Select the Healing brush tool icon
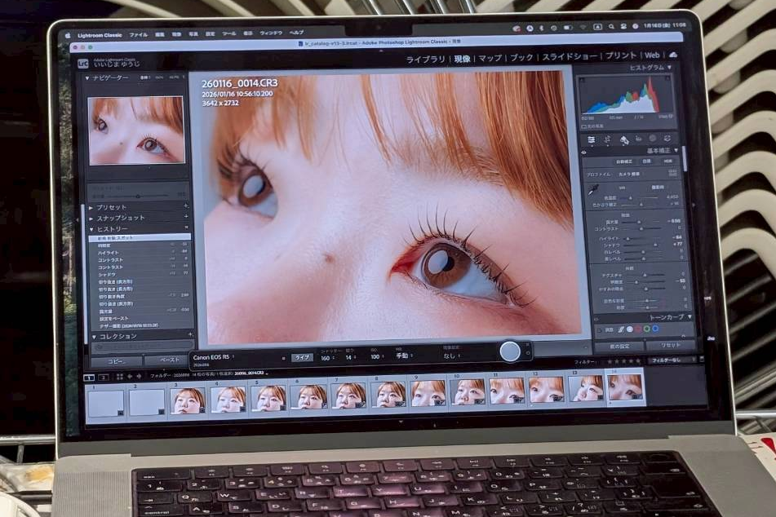The height and width of the screenshot is (517, 776). tap(624, 139)
